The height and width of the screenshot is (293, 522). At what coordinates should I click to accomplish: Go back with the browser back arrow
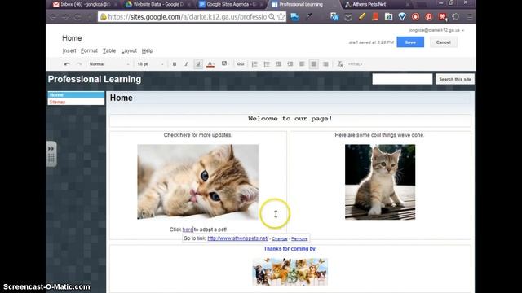point(53,16)
